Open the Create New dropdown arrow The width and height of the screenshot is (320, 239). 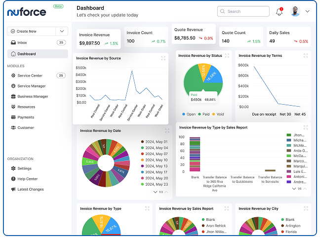[x=62, y=31]
